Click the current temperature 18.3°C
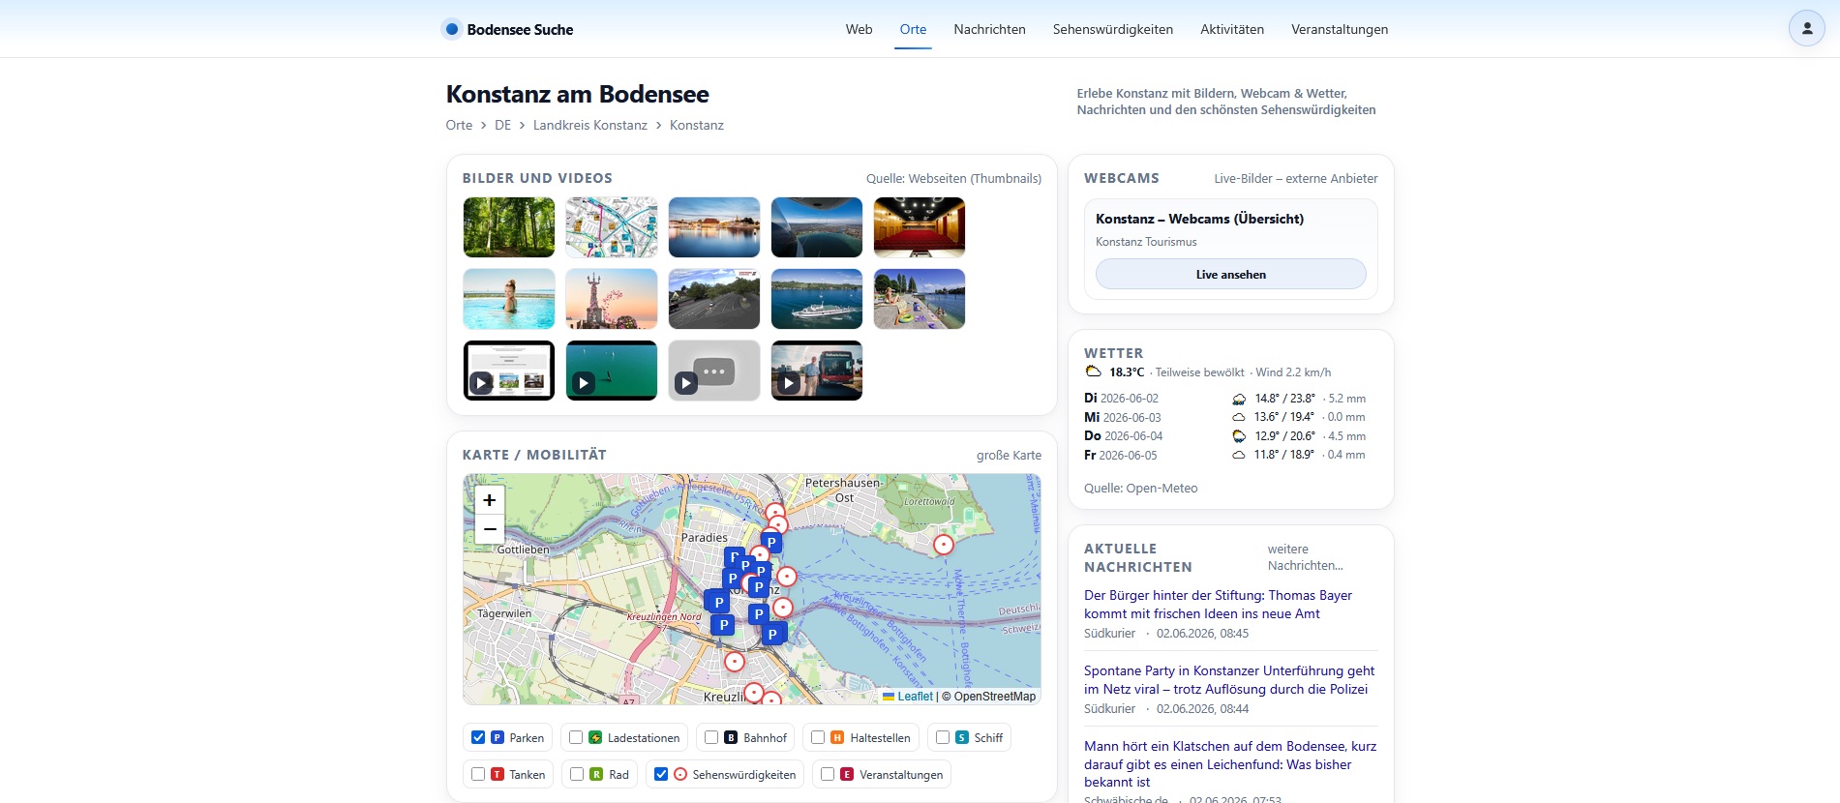 point(1127,372)
